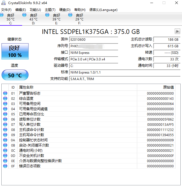Image resolution: width=182 pixels, height=187 pixels.
Task: Click host total reads value 186 GB
Action: 167,39
